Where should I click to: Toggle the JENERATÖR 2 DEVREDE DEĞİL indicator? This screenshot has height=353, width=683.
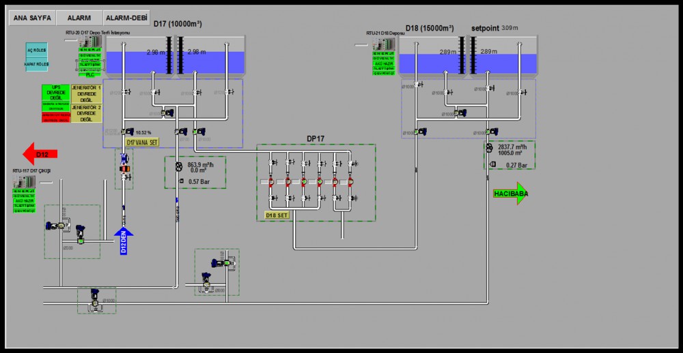point(86,113)
